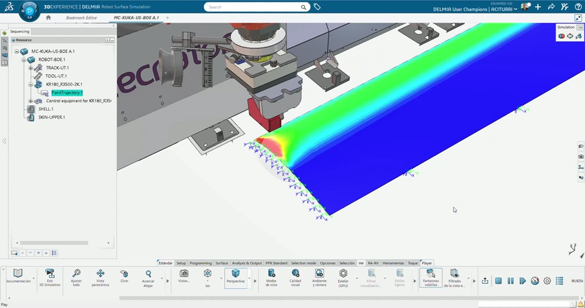
Task: Open player settings gear
Action: pyautogui.click(x=547, y=281)
